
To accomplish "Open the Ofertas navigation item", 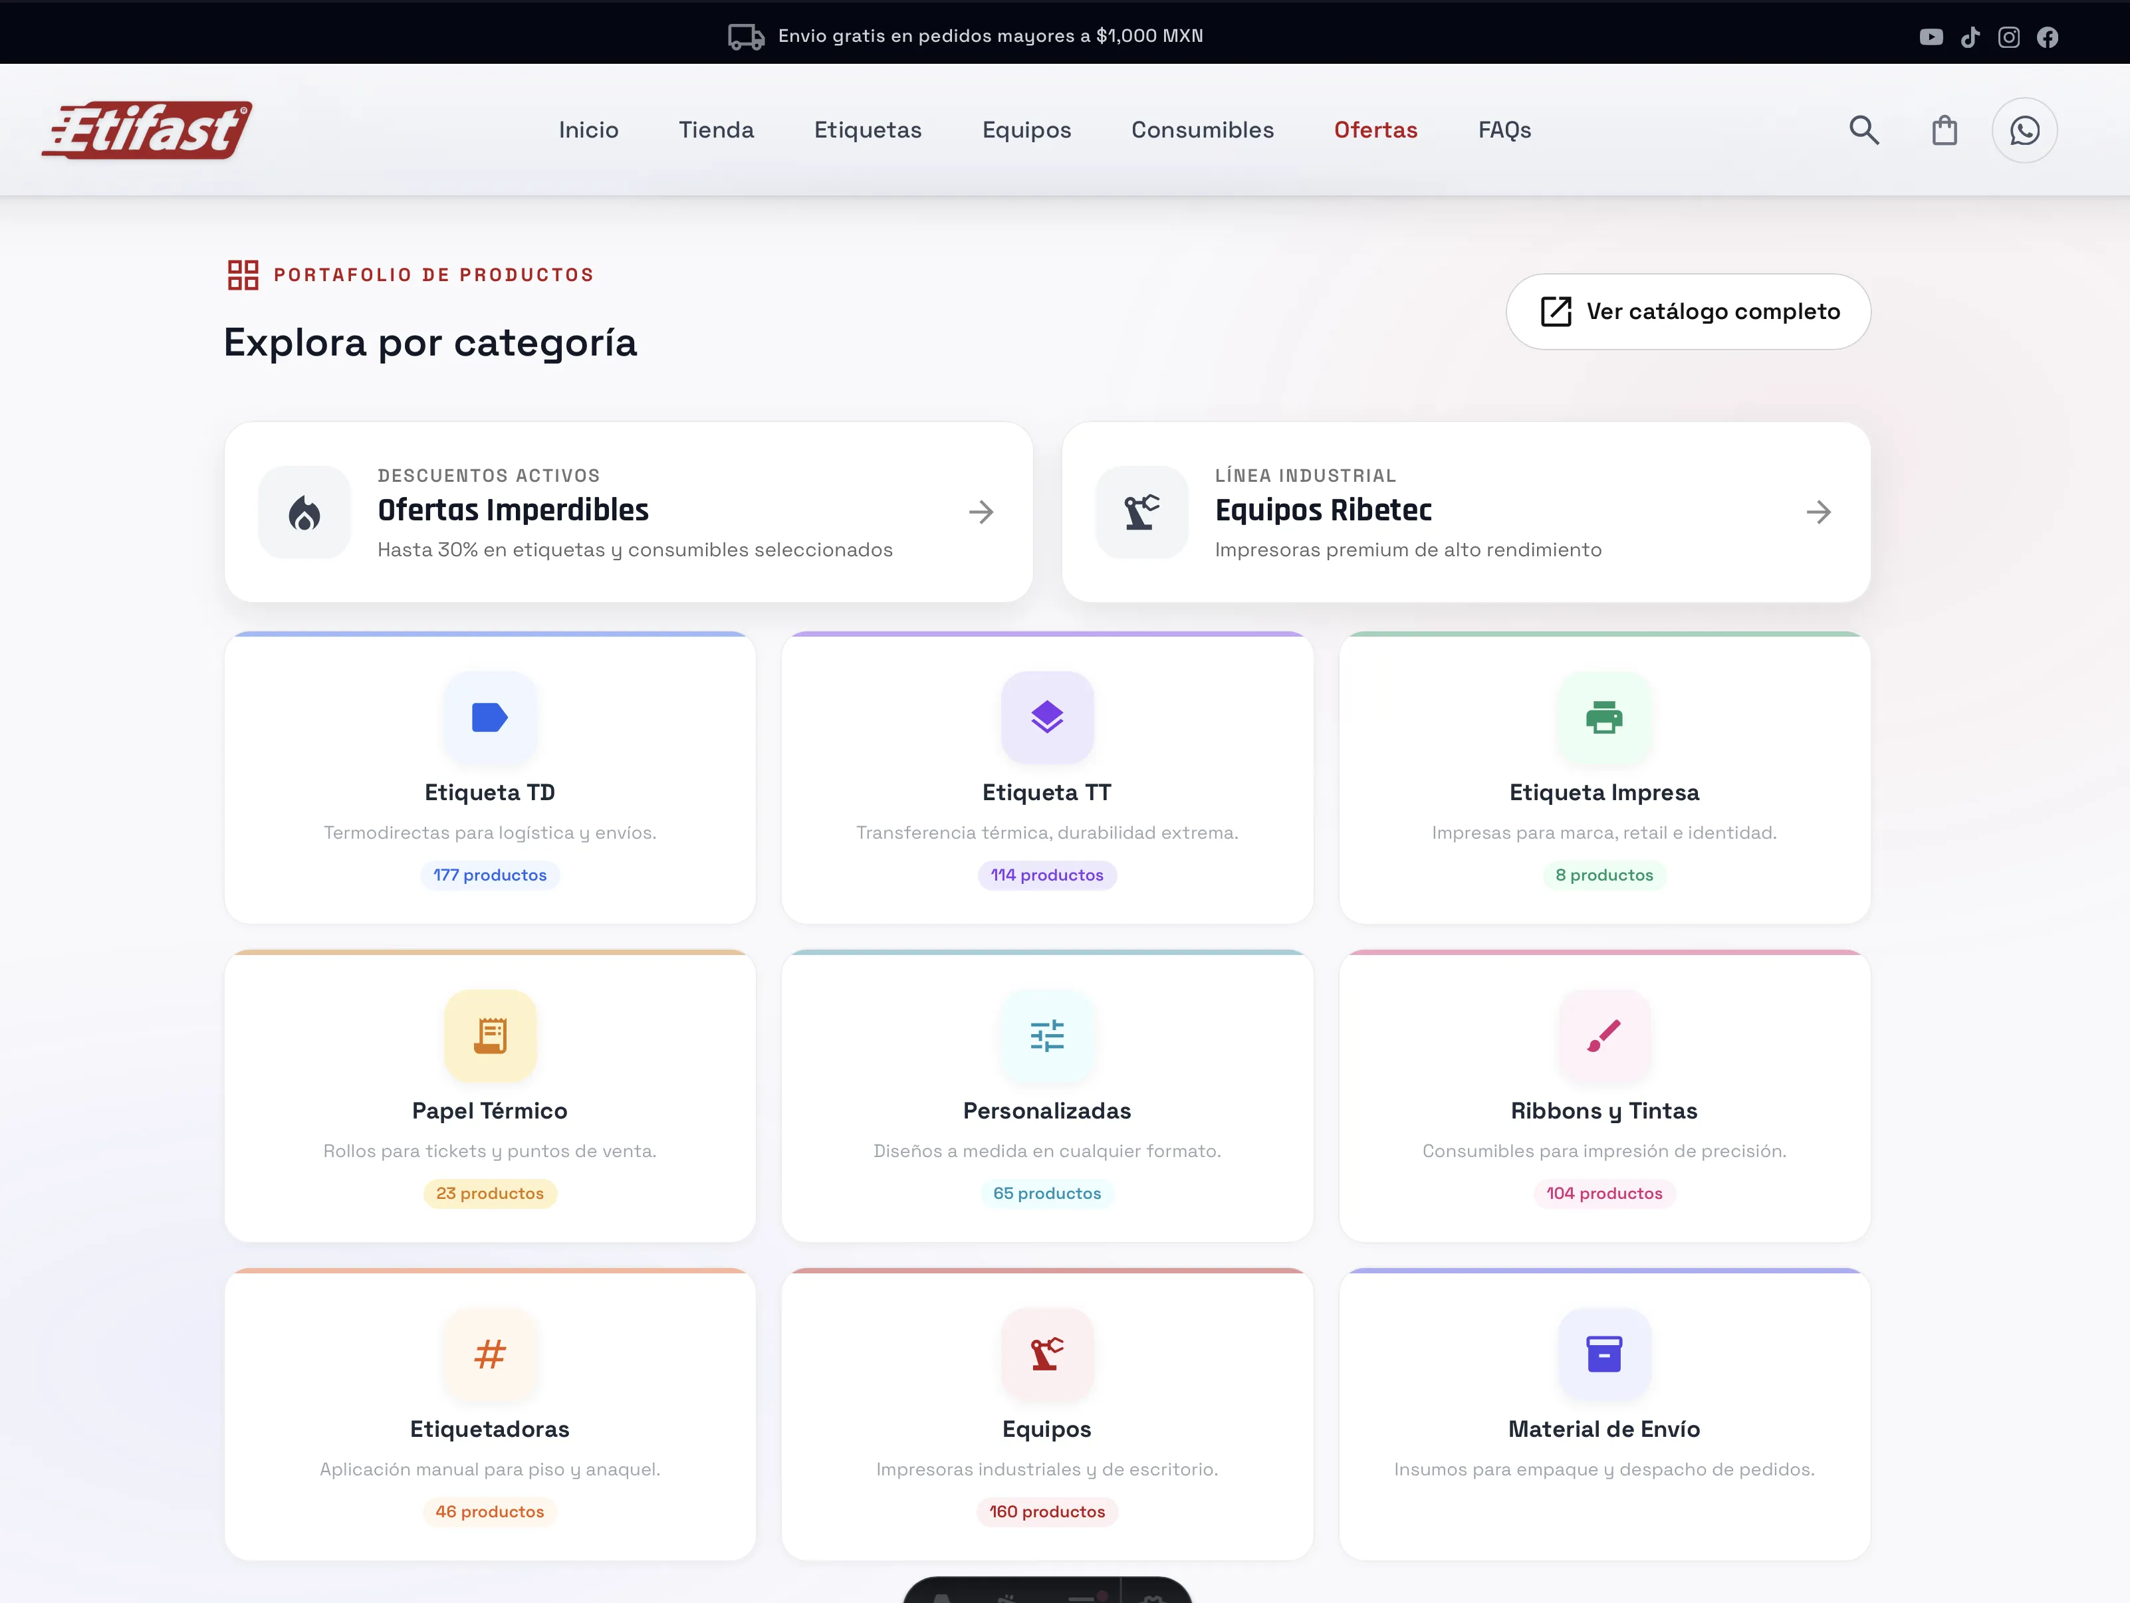I will pyautogui.click(x=1375, y=130).
